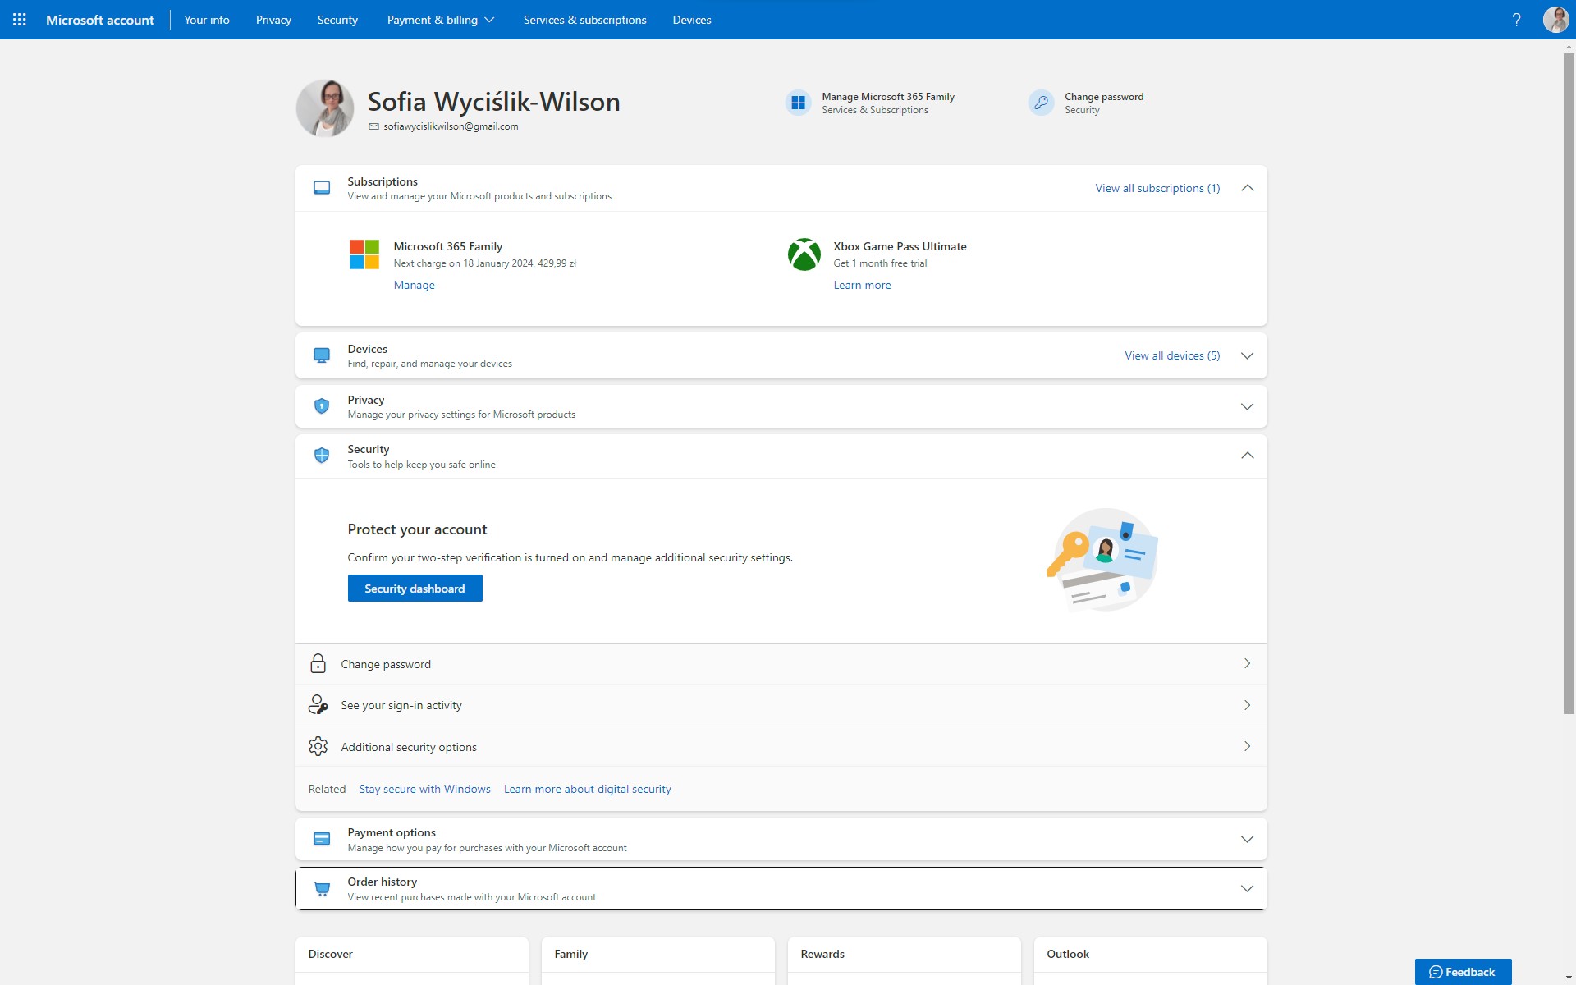Click the Order history cart icon
Viewport: 1576px width, 985px height.
(x=322, y=889)
